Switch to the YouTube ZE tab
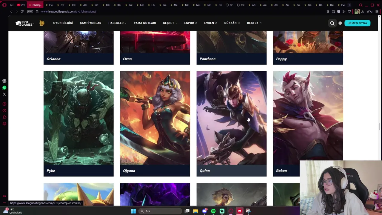 coord(21,5)
